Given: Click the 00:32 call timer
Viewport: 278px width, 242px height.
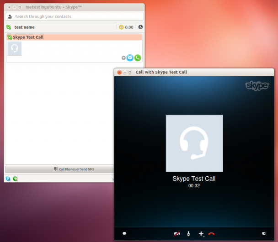Looking at the screenshot, I should tap(194, 186).
